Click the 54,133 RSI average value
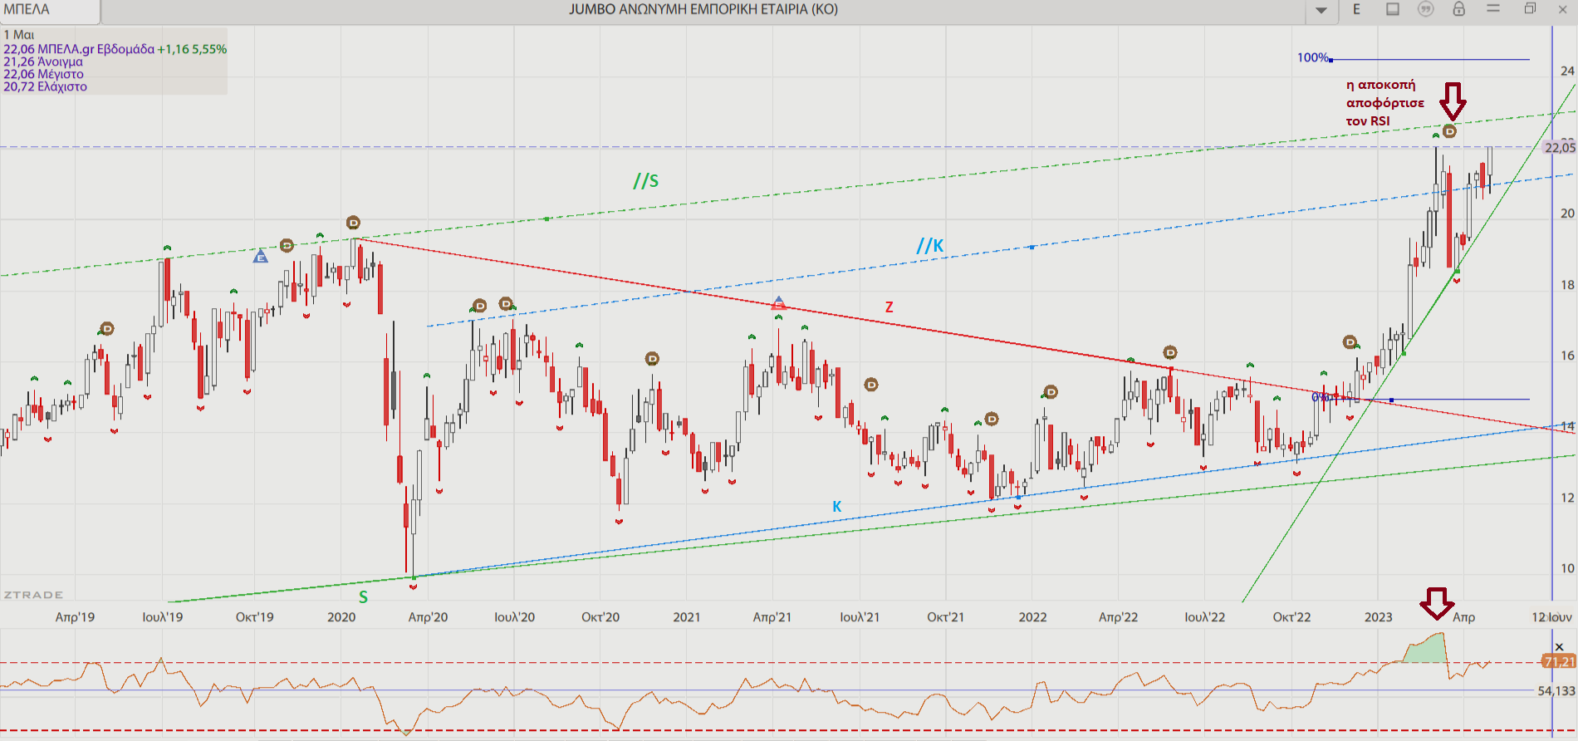The width and height of the screenshot is (1578, 741). [1556, 691]
